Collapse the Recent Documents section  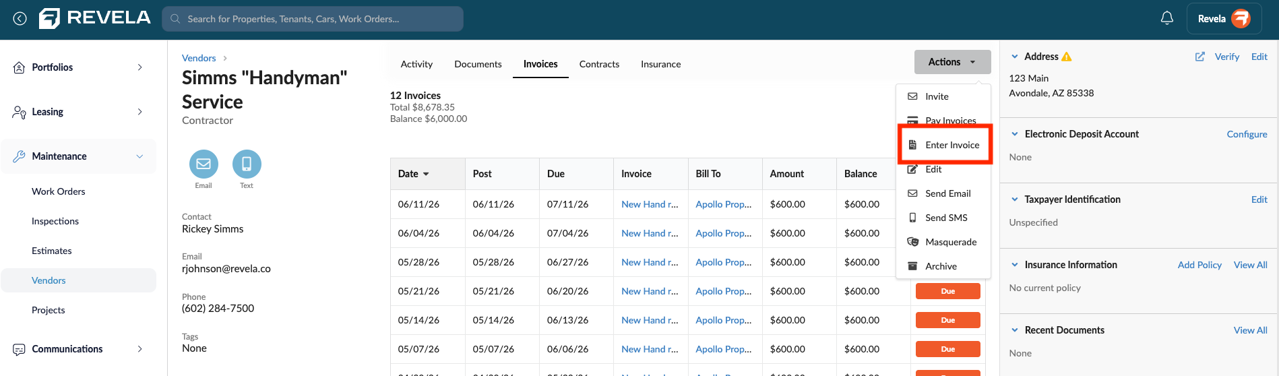tap(1015, 330)
